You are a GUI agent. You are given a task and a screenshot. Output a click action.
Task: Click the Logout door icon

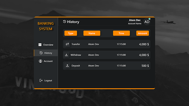41,80
